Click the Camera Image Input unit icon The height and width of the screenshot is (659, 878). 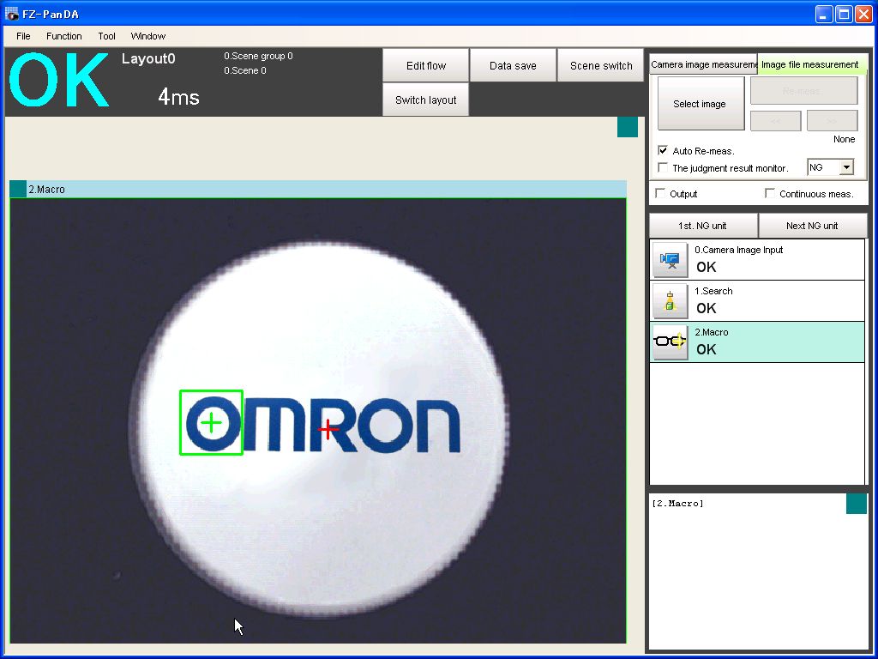(671, 260)
